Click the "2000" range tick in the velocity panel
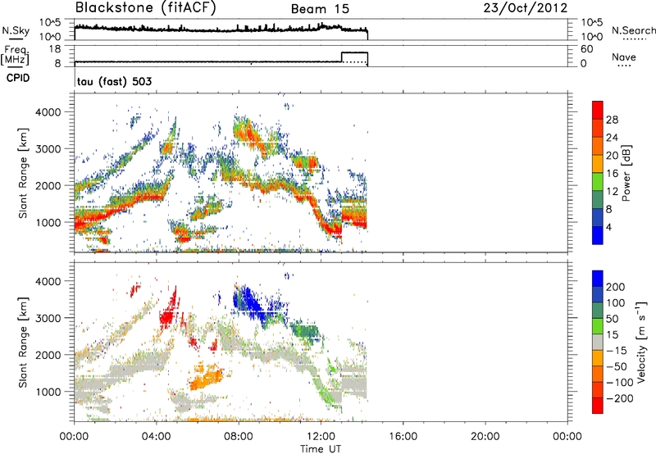656x454 pixels. [x=48, y=355]
